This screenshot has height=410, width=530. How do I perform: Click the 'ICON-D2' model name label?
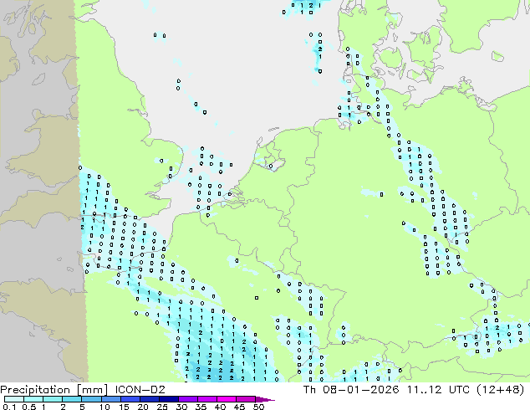[140, 390]
